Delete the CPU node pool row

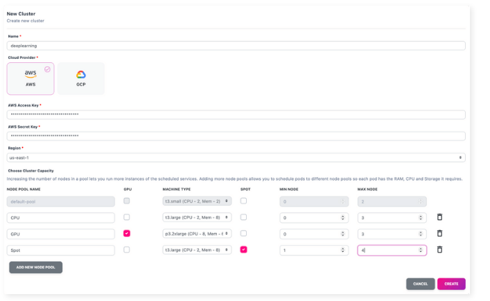[439, 217]
